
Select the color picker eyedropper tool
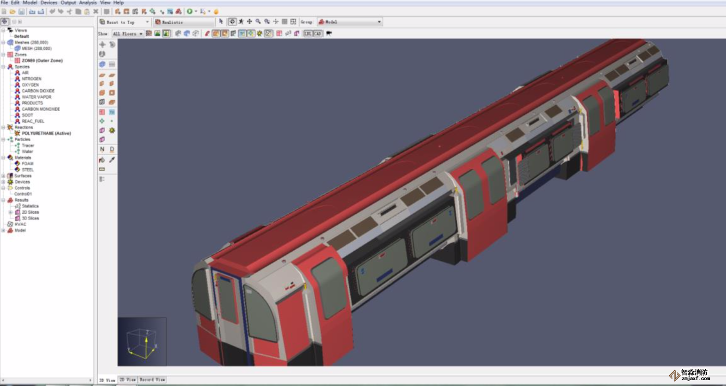tap(112, 160)
